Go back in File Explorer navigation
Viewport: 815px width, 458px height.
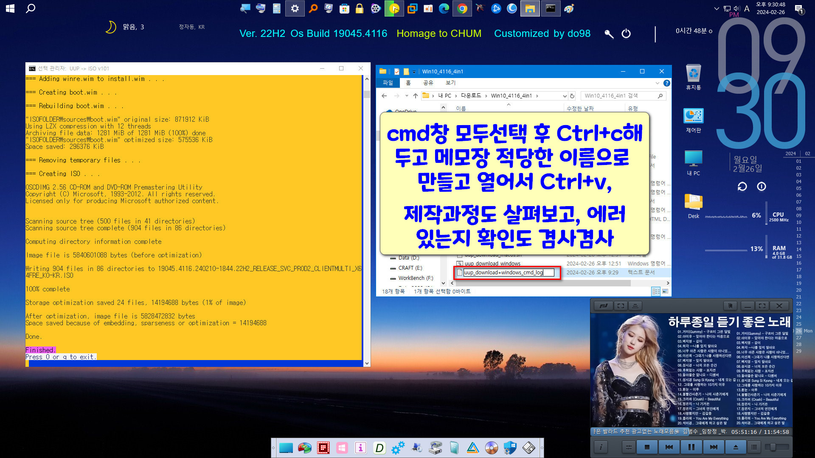(x=384, y=96)
